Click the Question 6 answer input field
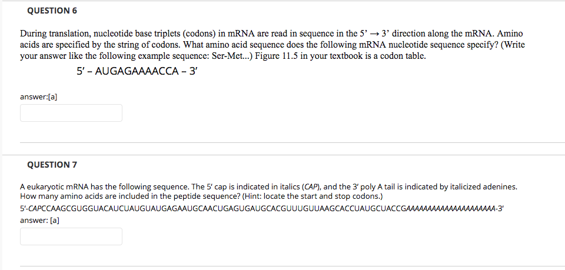The image size is (565, 270). [x=71, y=113]
